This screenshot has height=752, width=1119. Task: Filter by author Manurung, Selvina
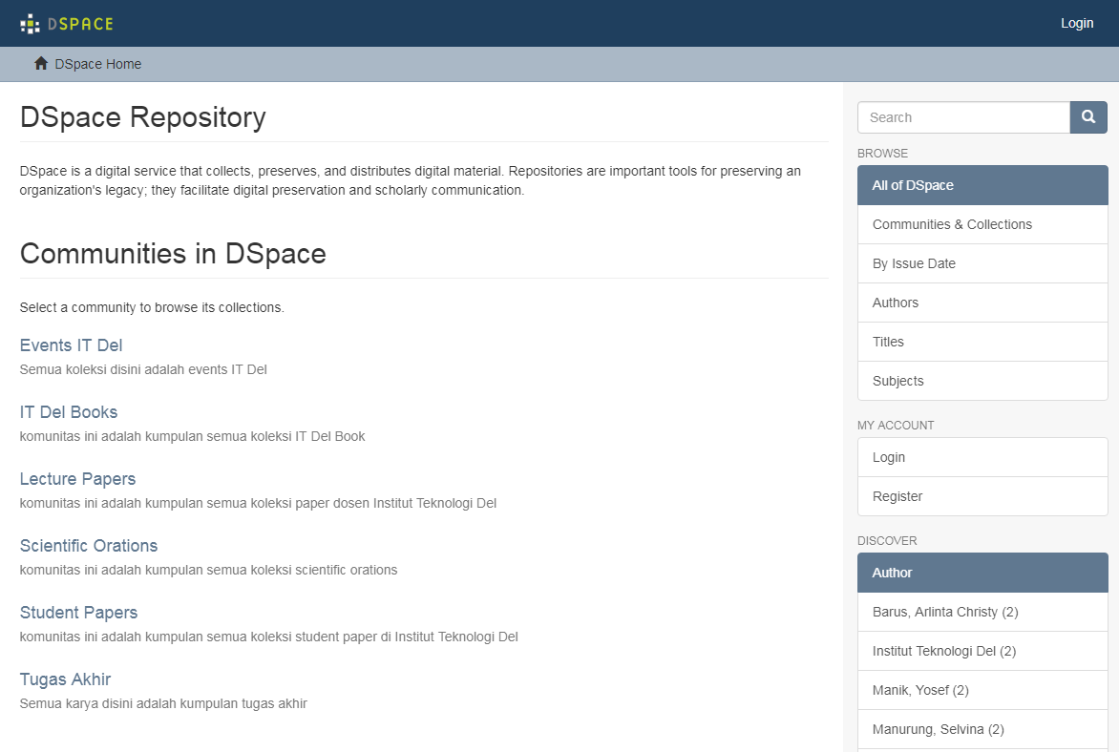(982, 729)
